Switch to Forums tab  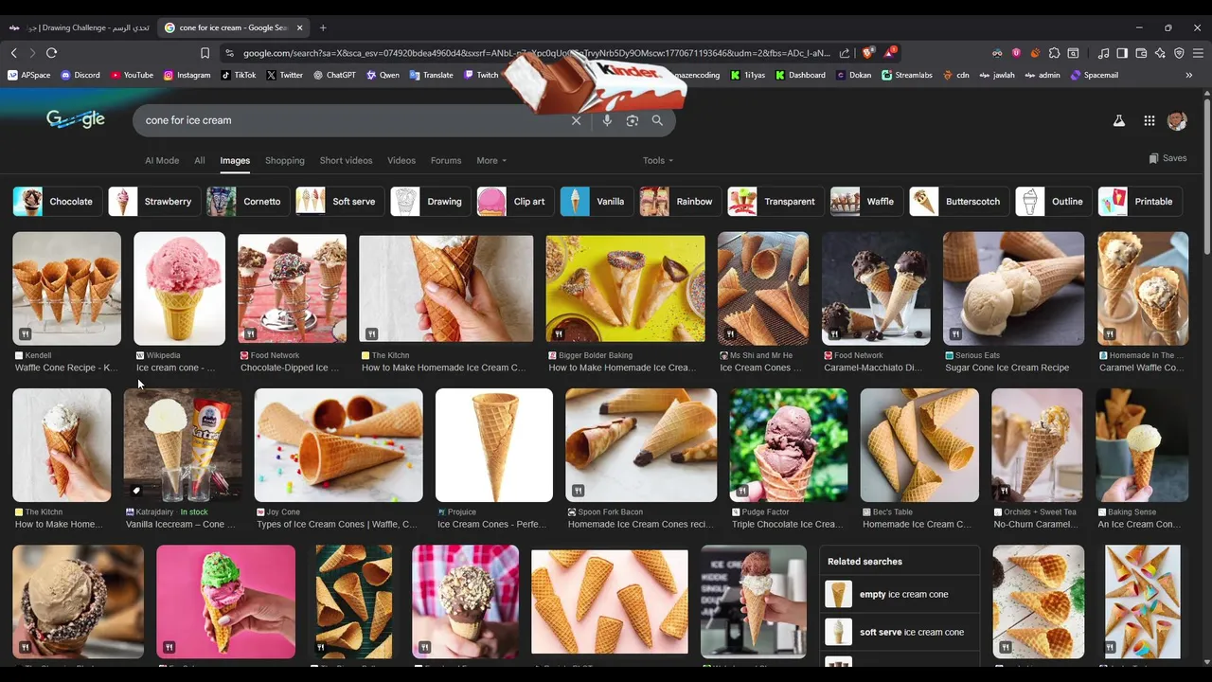pyautogui.click(x=446, y=160)
